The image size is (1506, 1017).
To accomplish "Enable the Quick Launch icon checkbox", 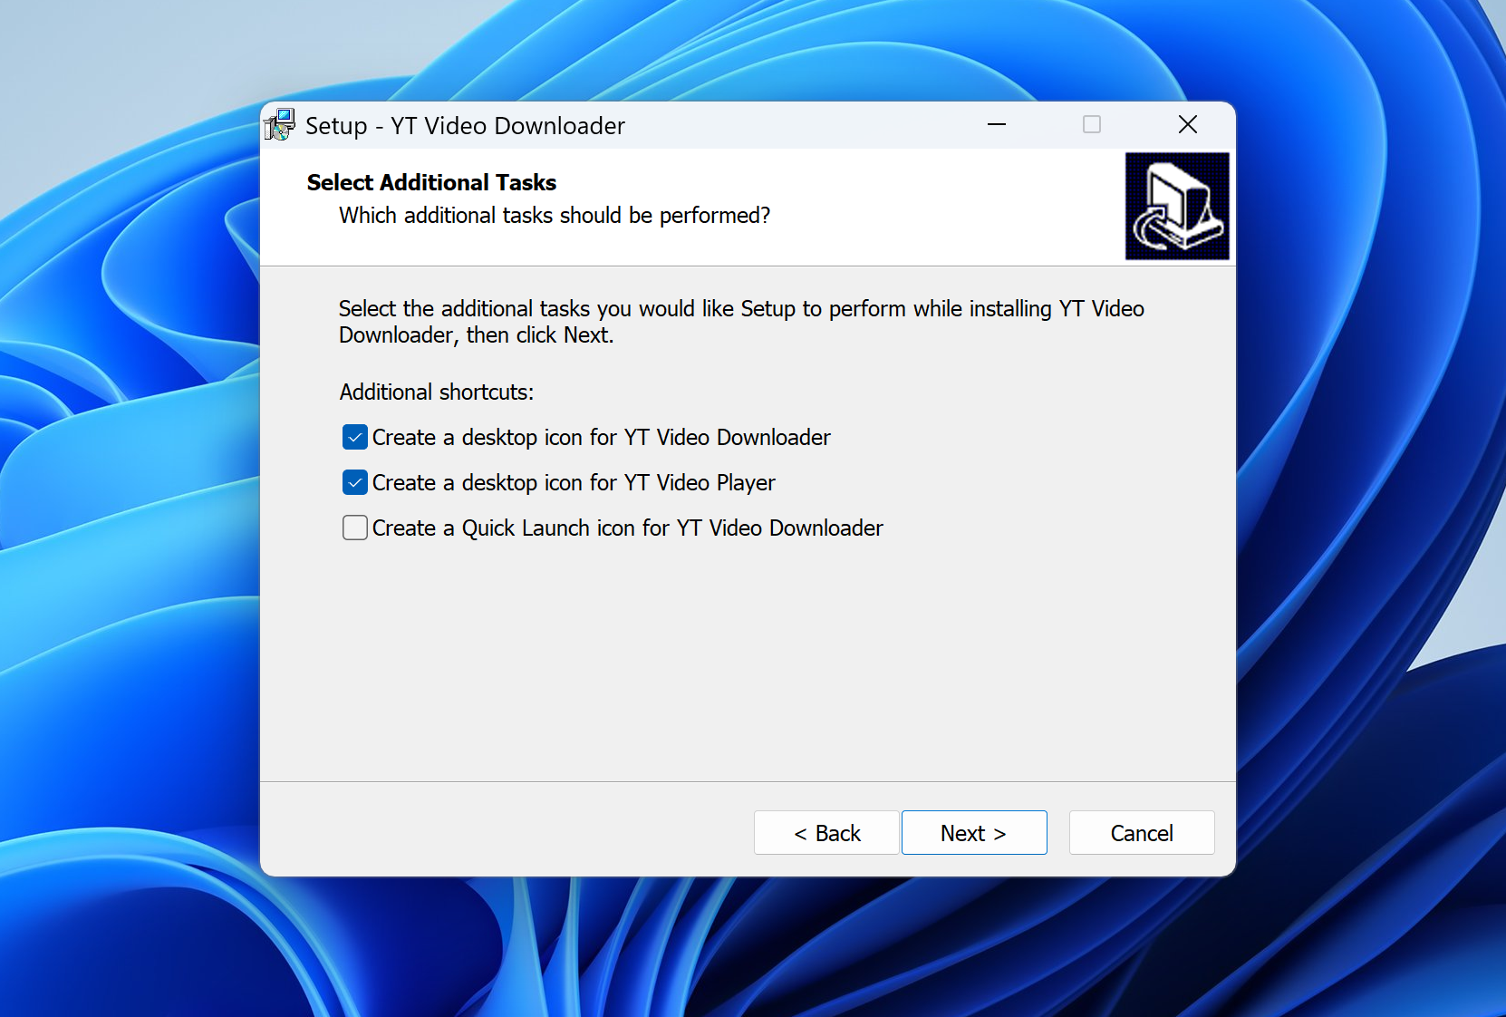I will (355, 528).
